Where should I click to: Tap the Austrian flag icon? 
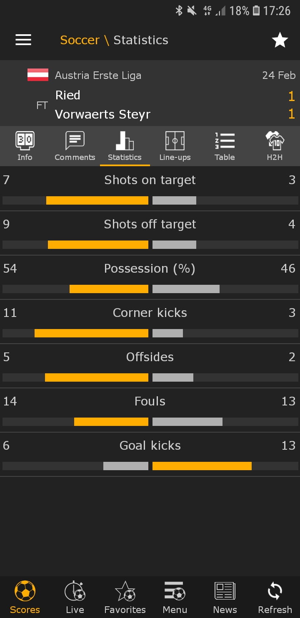[38, 75]
